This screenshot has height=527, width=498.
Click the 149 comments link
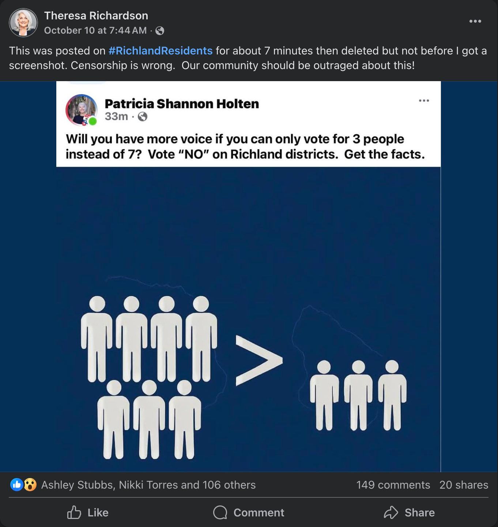393,485
